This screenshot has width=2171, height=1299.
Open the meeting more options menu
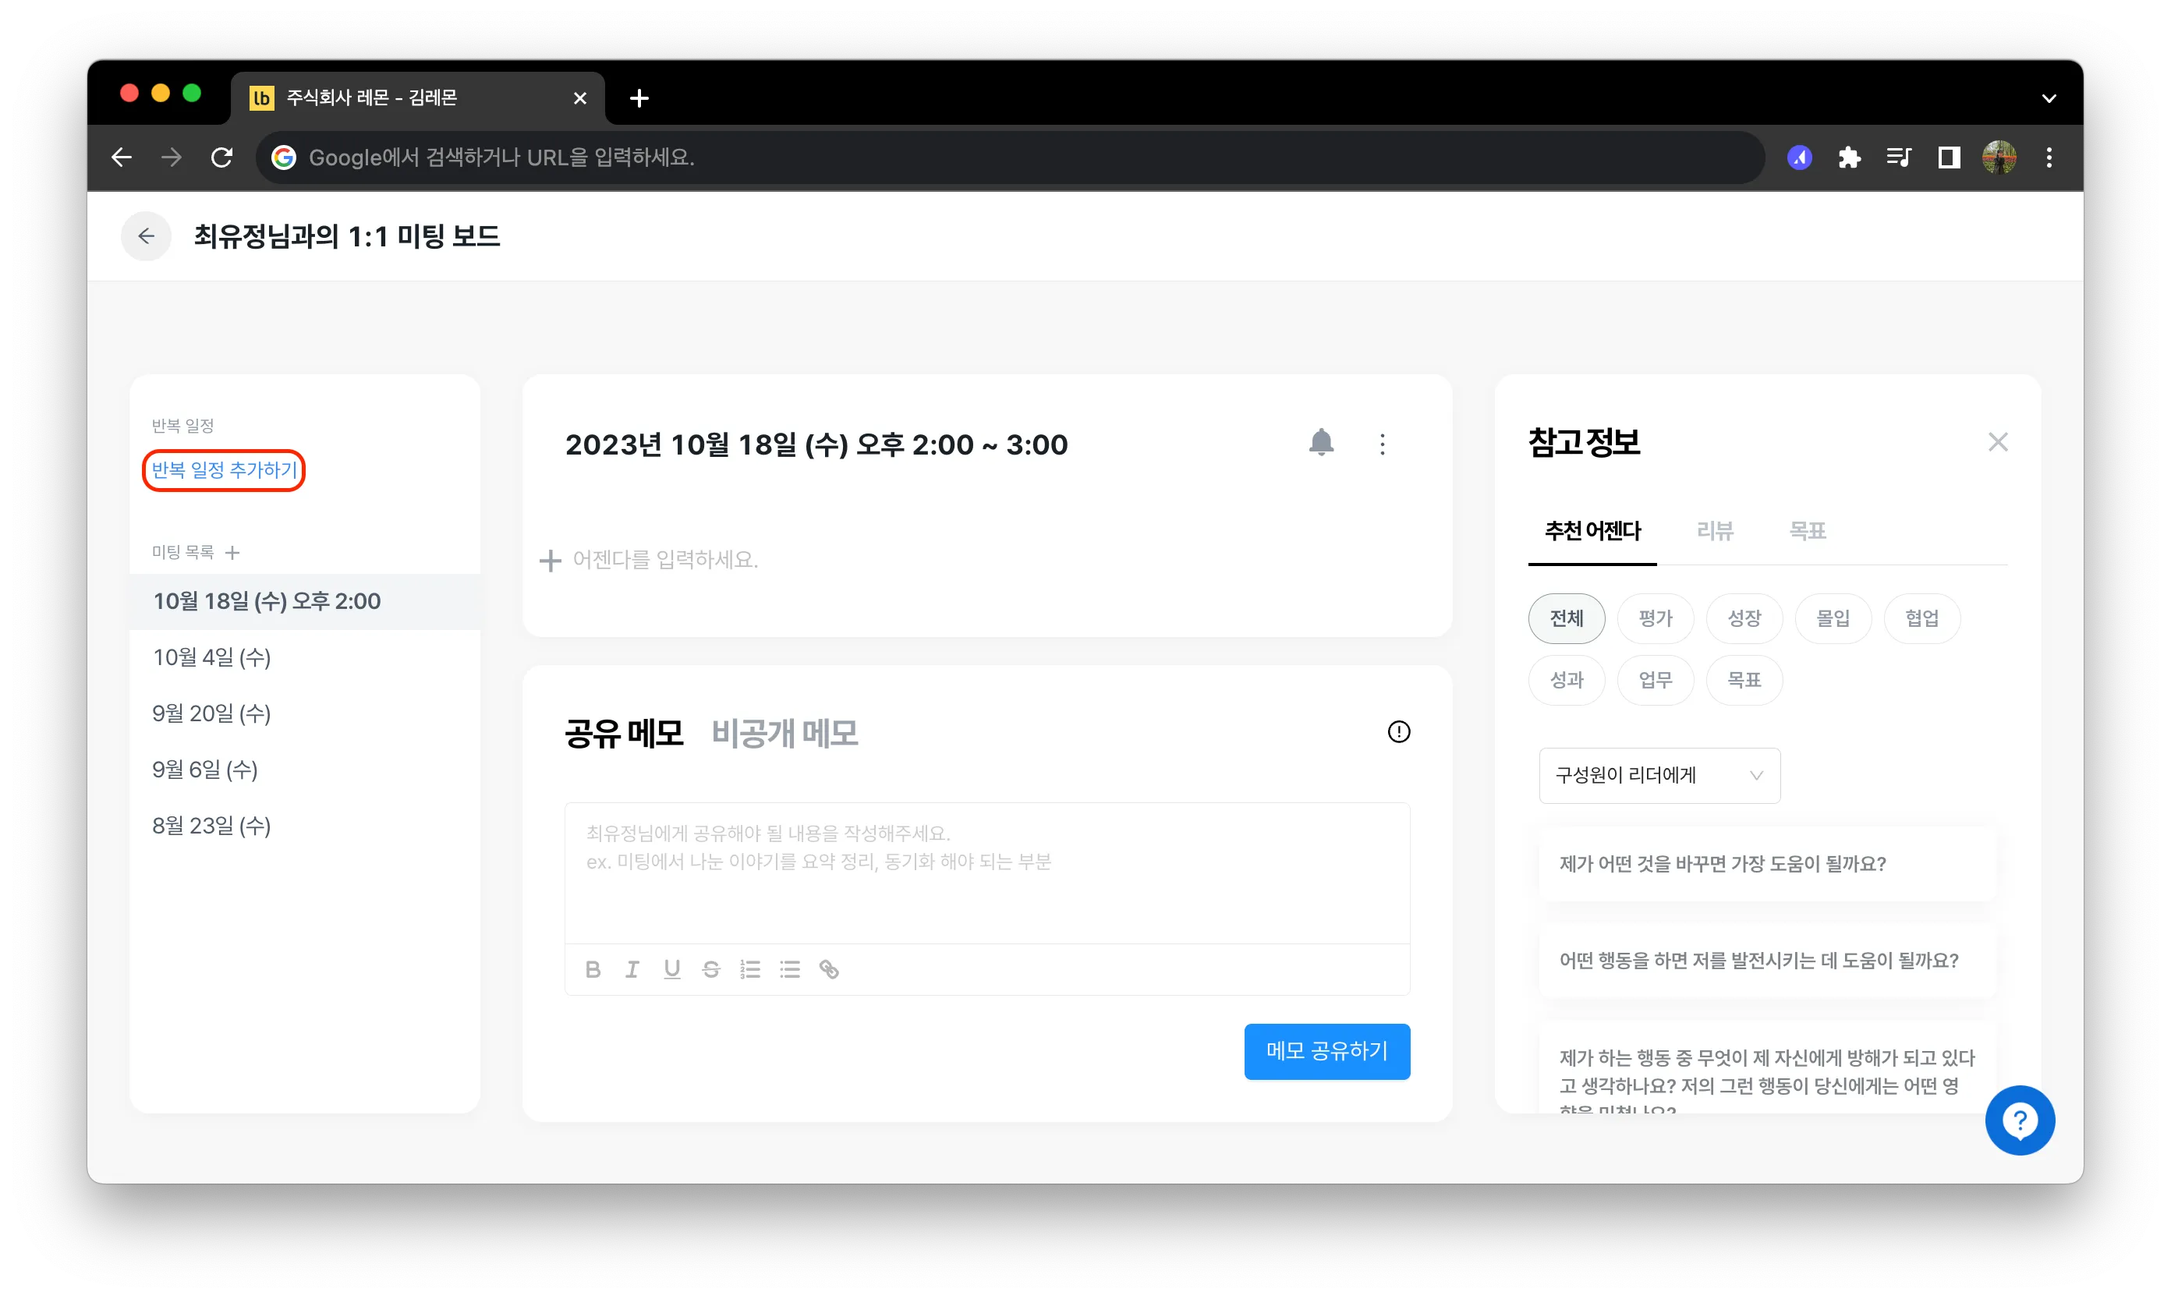coord(1383,444)
